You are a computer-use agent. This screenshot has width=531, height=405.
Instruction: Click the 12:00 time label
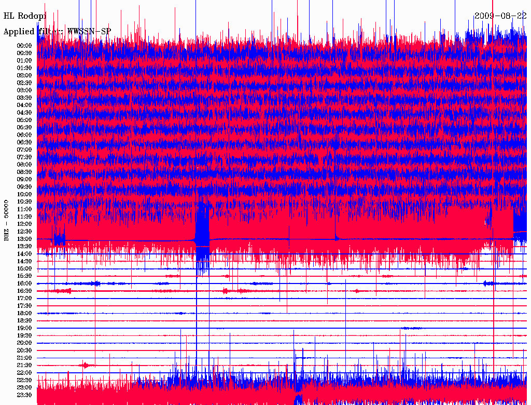[24, 224]
